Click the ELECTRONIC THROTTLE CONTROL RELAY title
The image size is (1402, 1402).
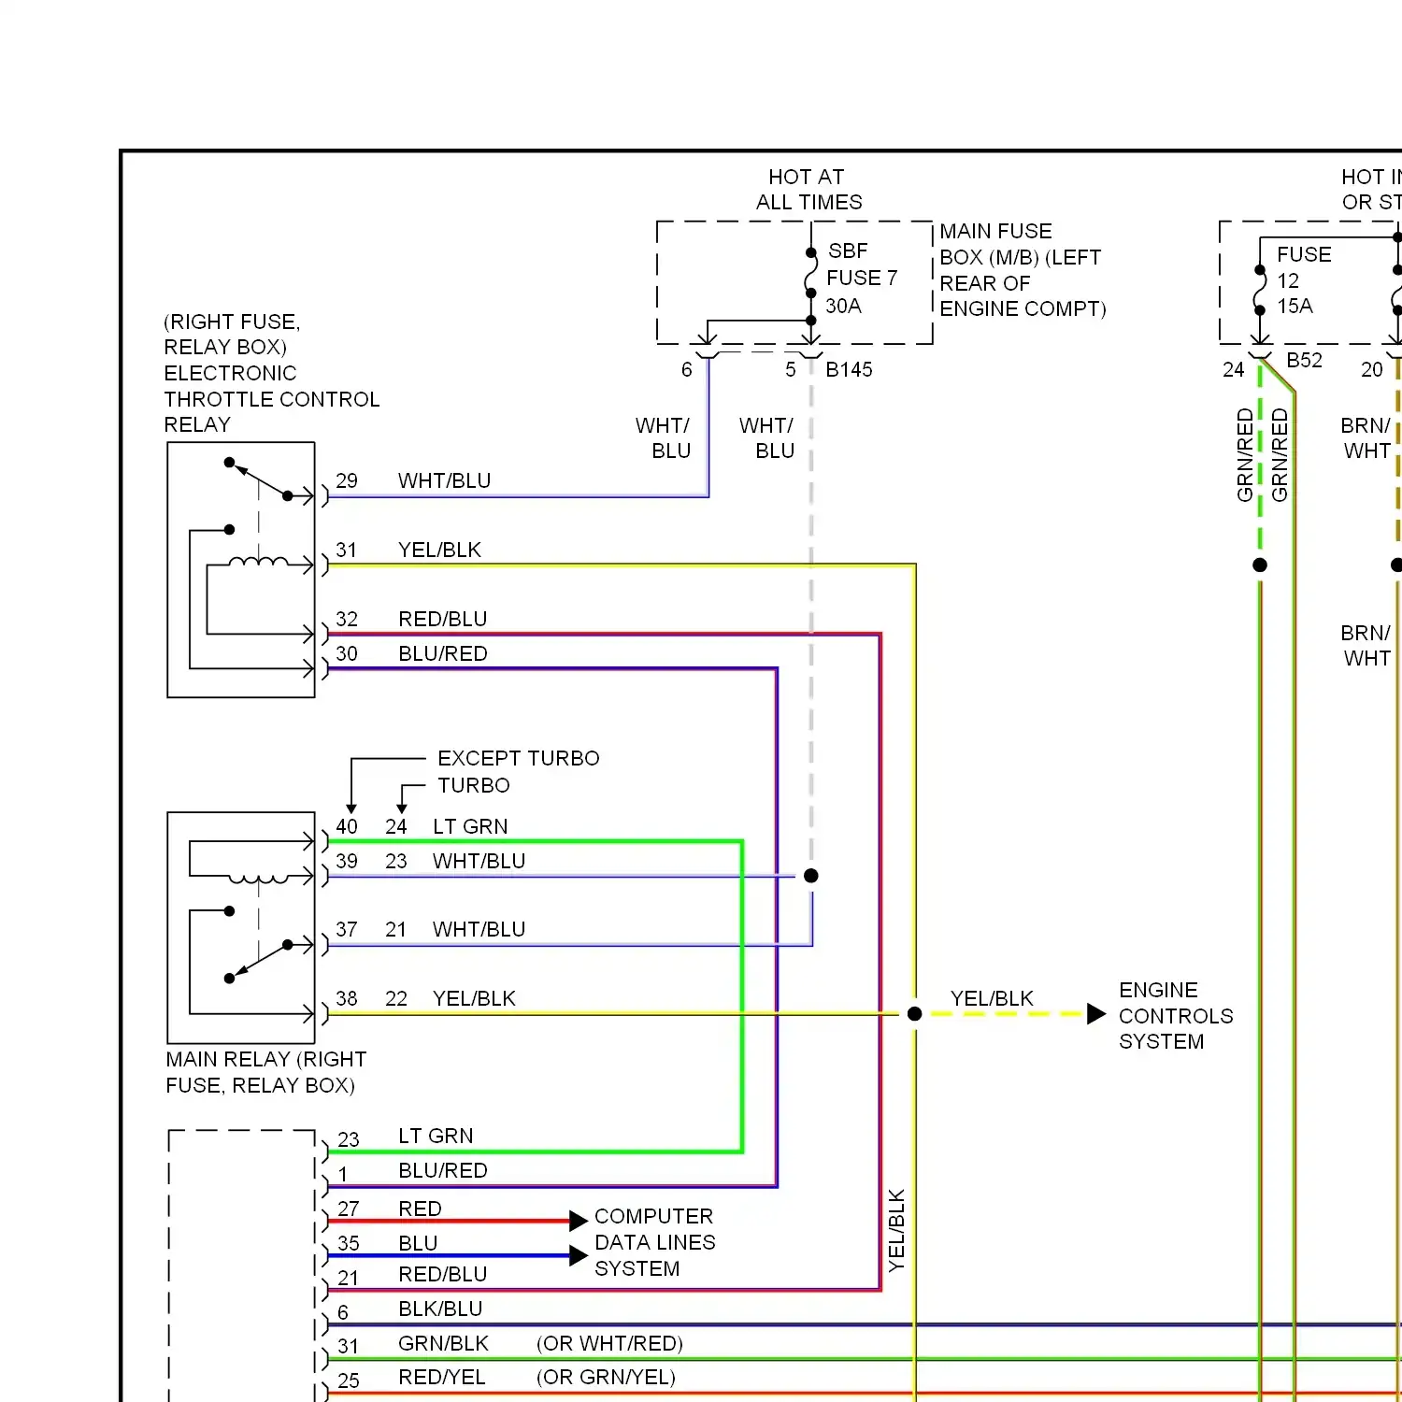(271, 399)
